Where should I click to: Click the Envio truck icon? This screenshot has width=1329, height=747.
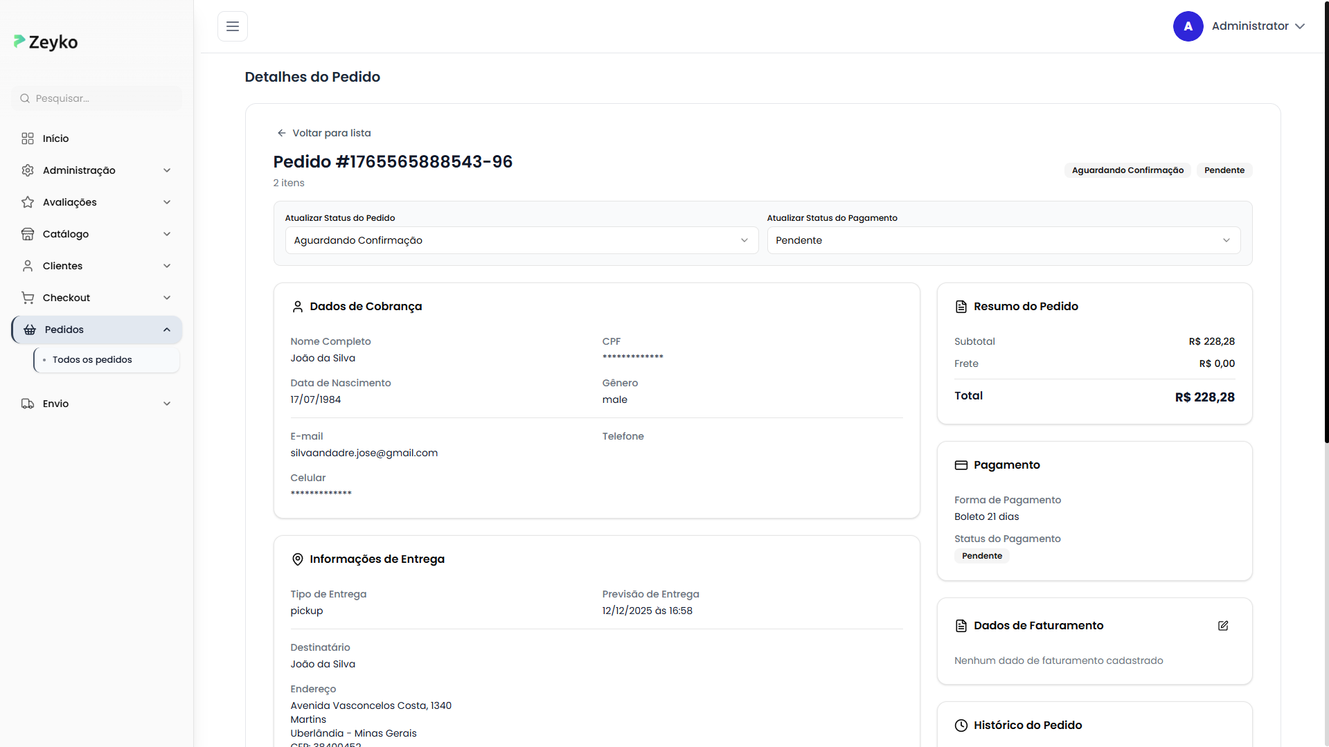click(28, 404)
